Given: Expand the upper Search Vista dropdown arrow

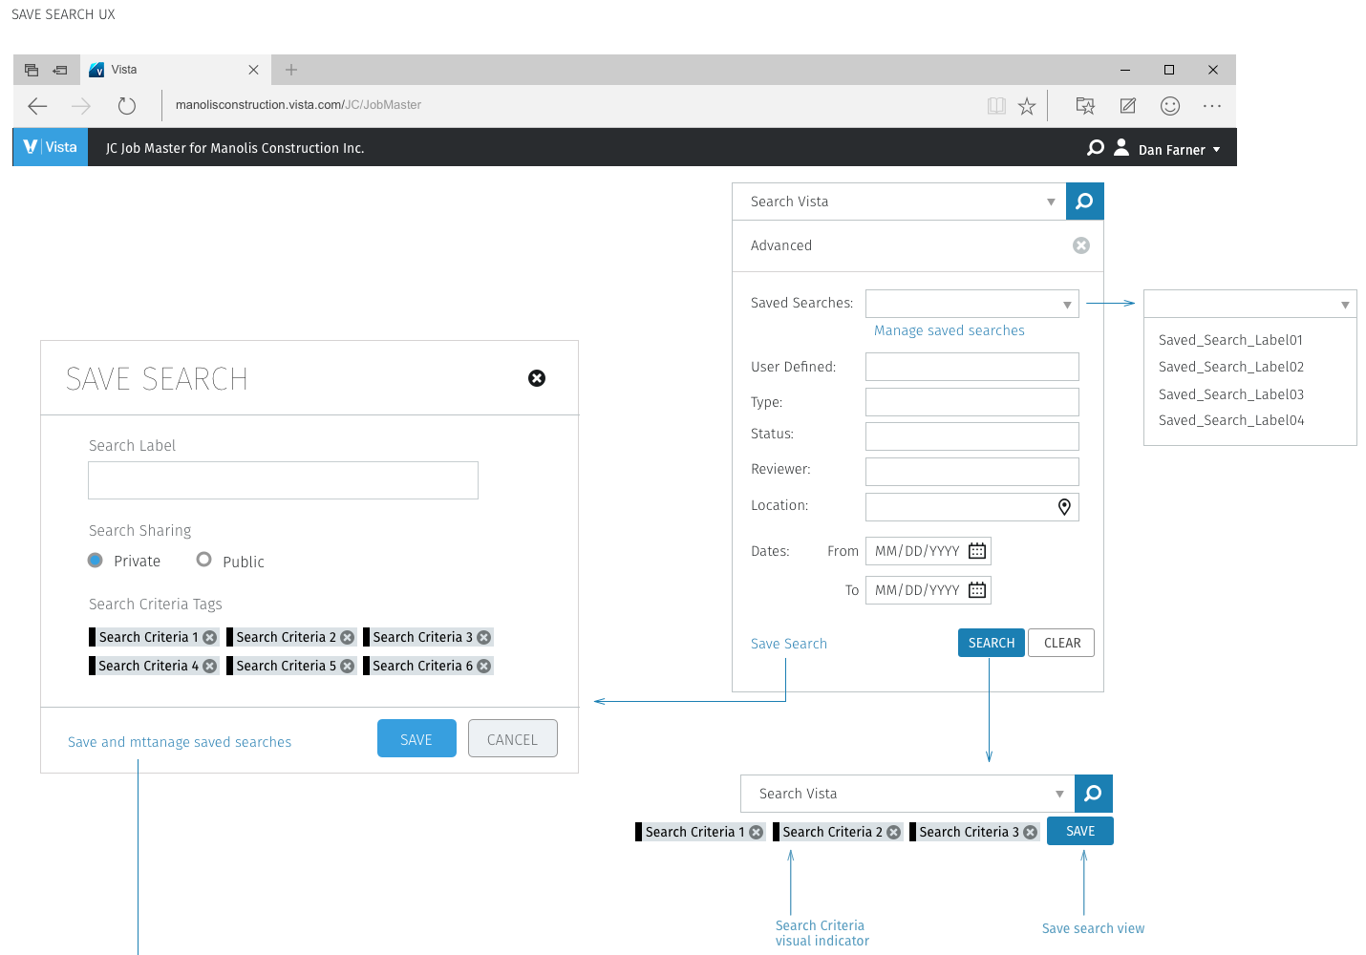Looking at the screenshot, I should [1051, 202].
